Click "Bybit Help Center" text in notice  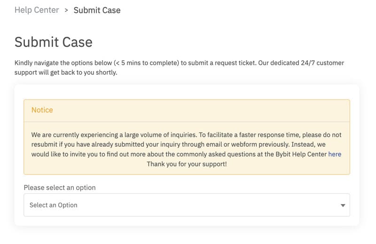point(301,154)
